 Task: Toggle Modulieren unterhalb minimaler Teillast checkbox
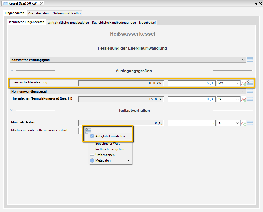tap(81, 131)
